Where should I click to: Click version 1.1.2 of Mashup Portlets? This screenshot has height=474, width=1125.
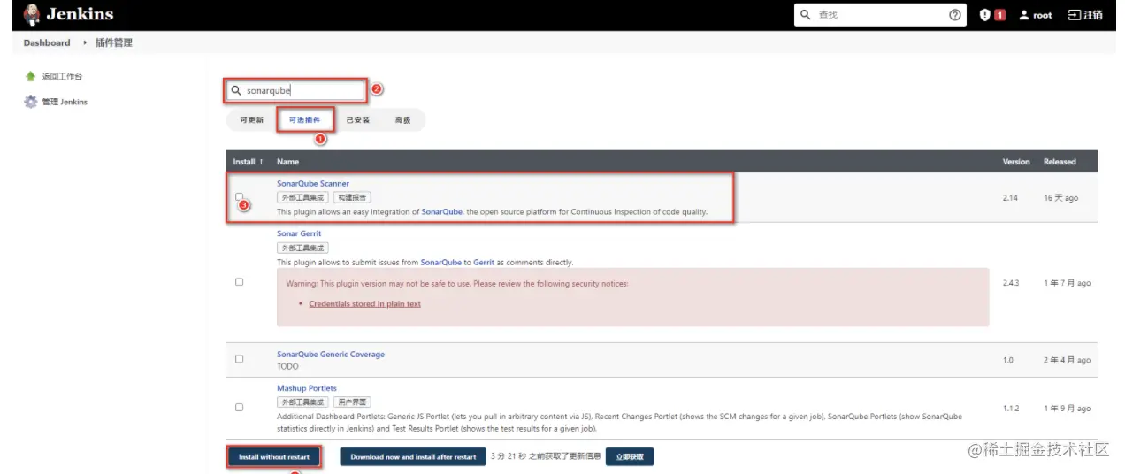pos(1011,409)
